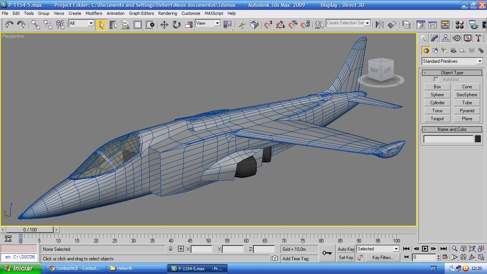Activate the Select and Rotate tool
This screenshot has width=487, height=274.
(177, 25)
